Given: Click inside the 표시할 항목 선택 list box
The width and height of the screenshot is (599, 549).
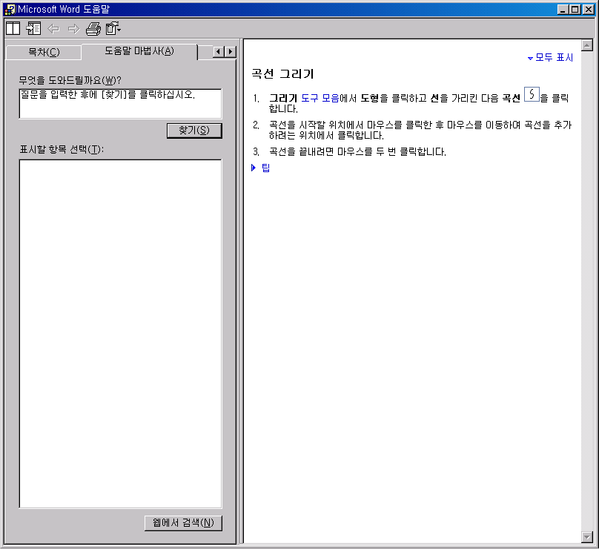Looking at the screenshot, I should click(x=120, y=334).
